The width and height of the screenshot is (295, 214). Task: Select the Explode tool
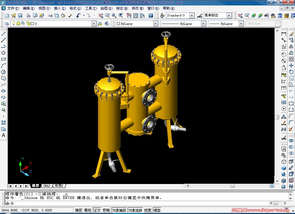click(x=291, y=129)
